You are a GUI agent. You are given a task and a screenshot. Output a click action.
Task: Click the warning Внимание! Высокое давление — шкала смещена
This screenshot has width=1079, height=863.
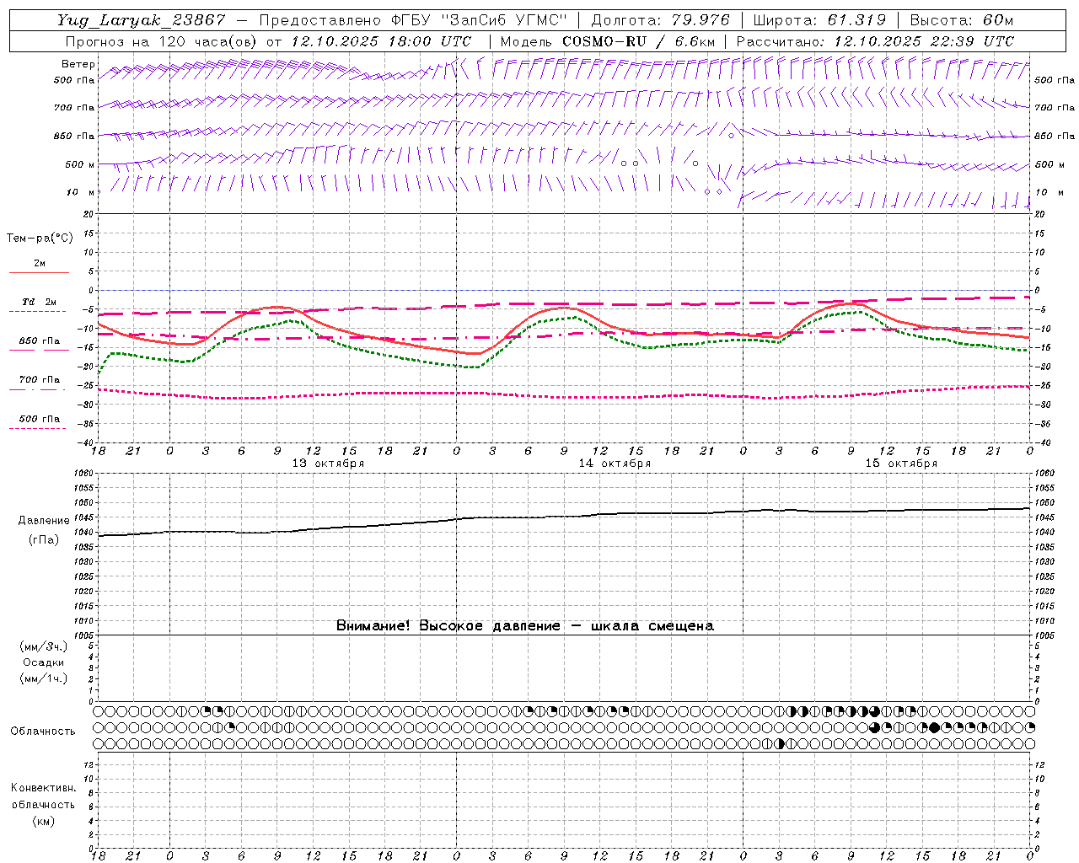pyautogui.click(x=524, y=625)
